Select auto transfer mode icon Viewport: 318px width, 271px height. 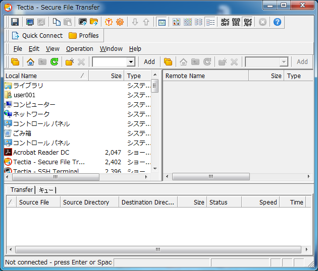[x=248, y=22]
